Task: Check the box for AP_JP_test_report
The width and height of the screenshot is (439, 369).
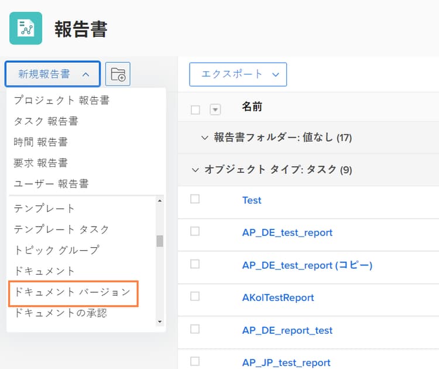Action: point(195,361)
